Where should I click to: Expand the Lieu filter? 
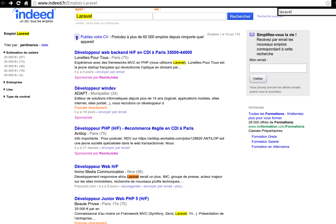(8, 89)
